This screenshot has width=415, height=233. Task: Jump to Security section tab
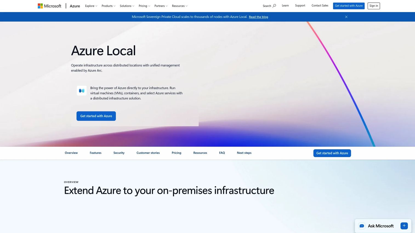tap(119, 153)
